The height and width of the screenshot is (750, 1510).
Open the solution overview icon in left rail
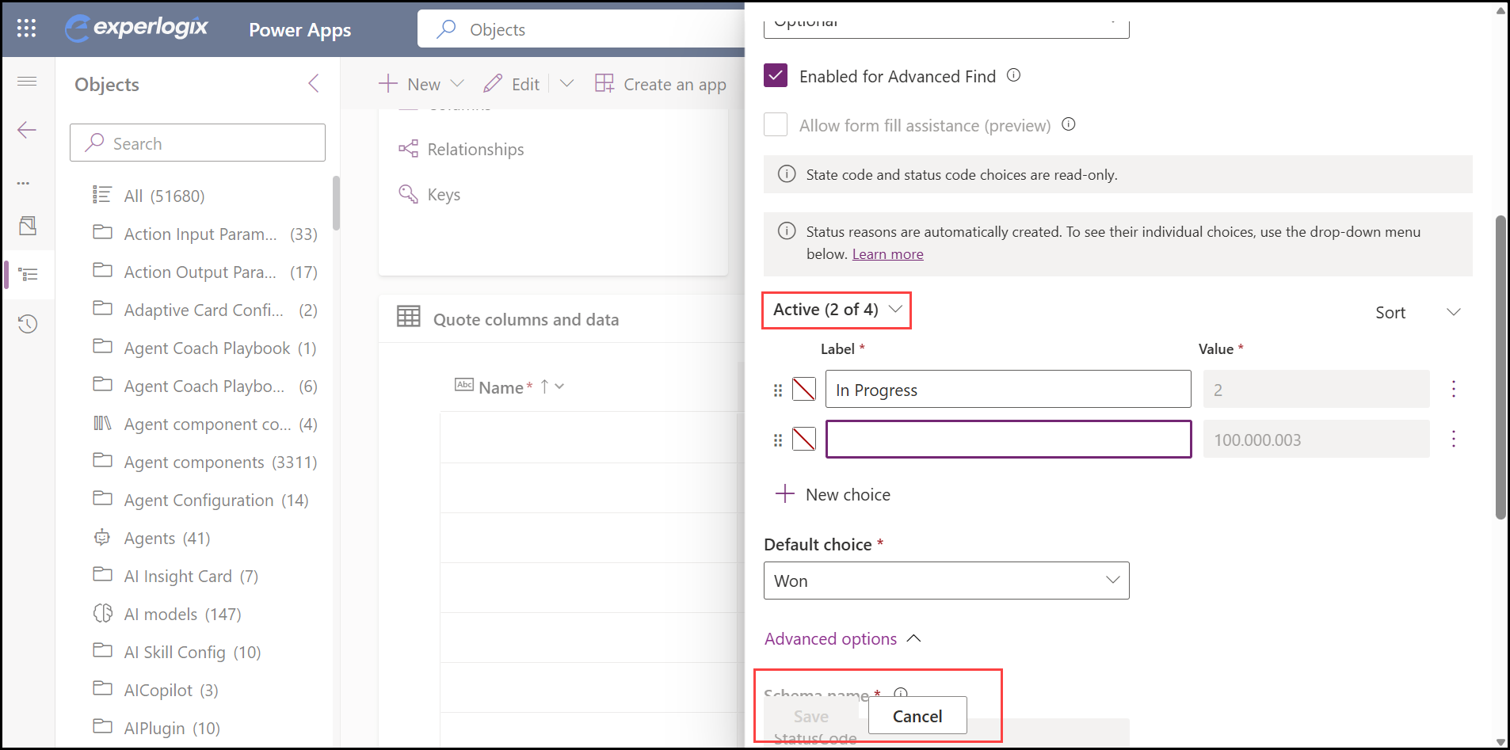pyautogui.click(x=28, y=227)
